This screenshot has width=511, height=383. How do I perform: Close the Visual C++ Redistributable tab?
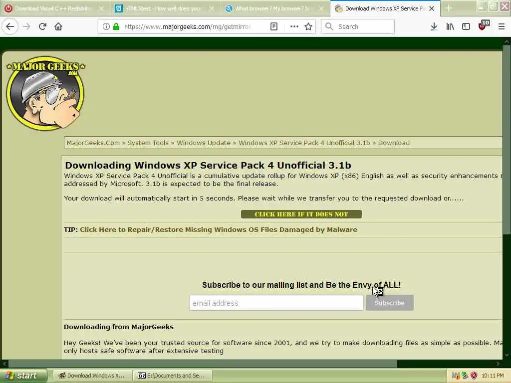(x=101, y=8)
